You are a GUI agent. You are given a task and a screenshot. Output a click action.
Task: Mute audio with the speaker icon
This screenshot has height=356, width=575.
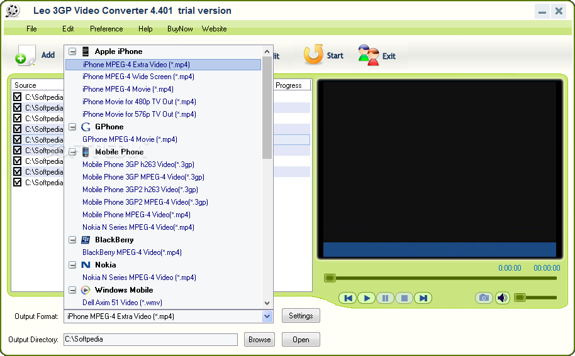[x=503, y=298]
